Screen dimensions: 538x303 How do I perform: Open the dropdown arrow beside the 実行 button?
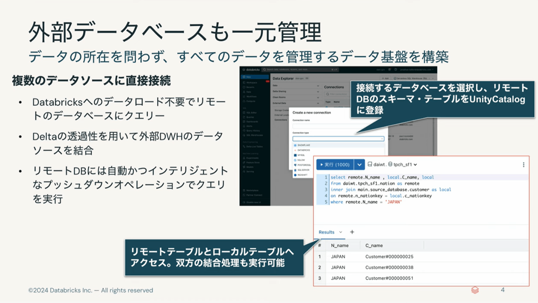click(359, 165)
